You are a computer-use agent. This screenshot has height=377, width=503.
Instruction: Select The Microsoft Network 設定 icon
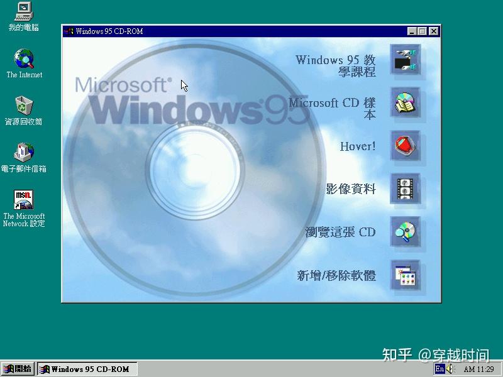(x=24, y=209)
